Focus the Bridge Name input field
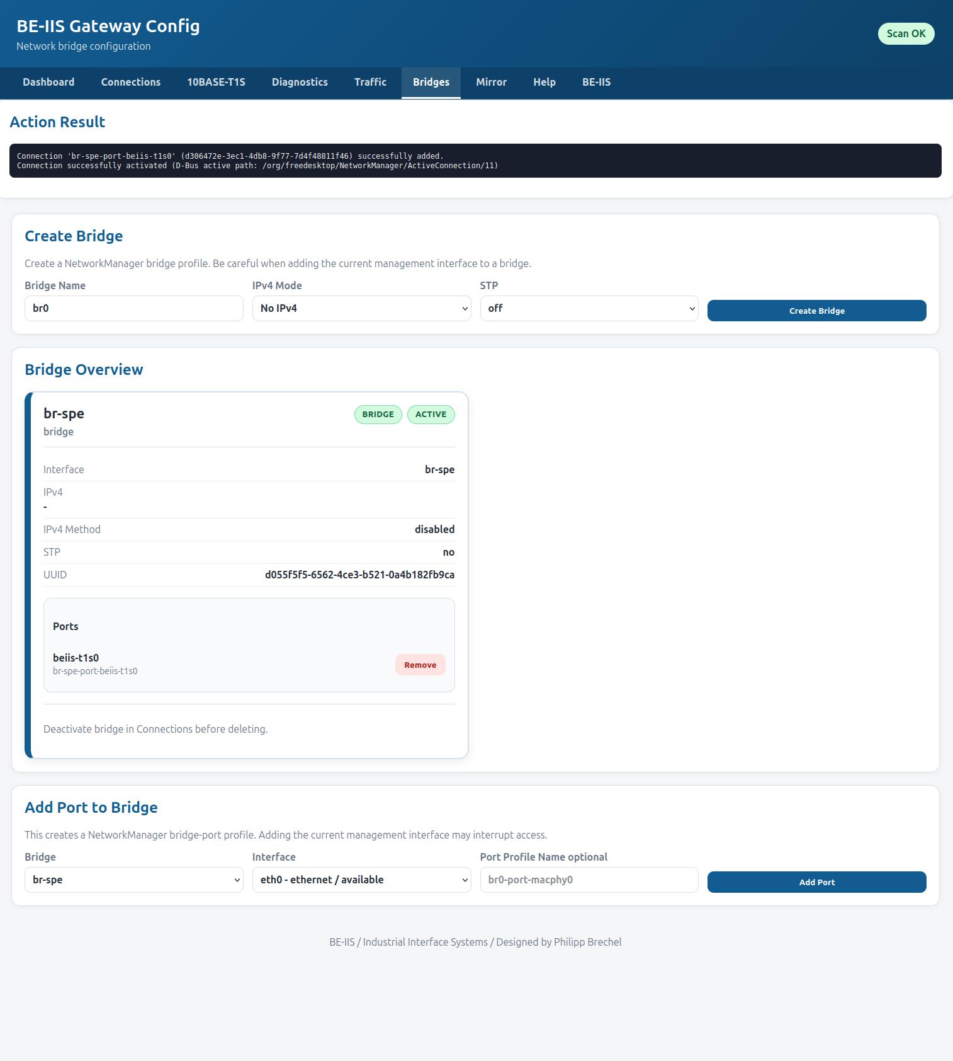953x1061 pixels. click(134, 308)
